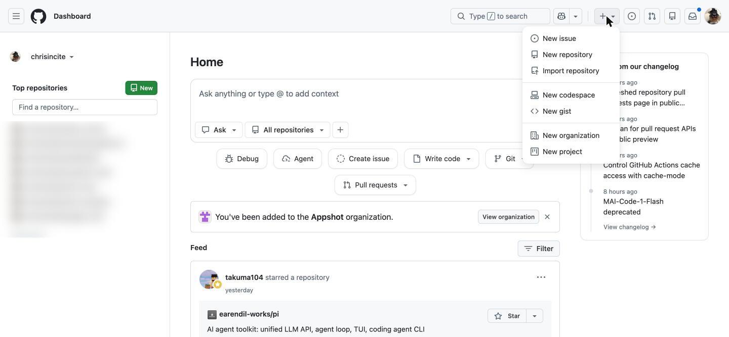The image size is (729, 337).
Task: Click the Agent button
Action: [297, 159]
